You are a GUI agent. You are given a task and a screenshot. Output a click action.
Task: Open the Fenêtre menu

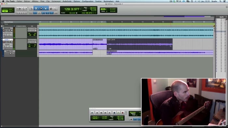pyautogui.click(x=98, y=1)
